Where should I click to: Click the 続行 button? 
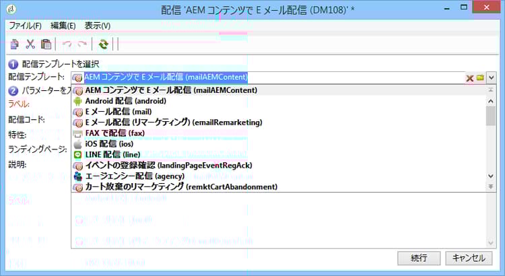click(419, 258)
